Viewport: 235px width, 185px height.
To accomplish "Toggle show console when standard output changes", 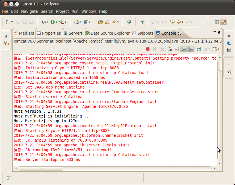I will click(184, 49).
